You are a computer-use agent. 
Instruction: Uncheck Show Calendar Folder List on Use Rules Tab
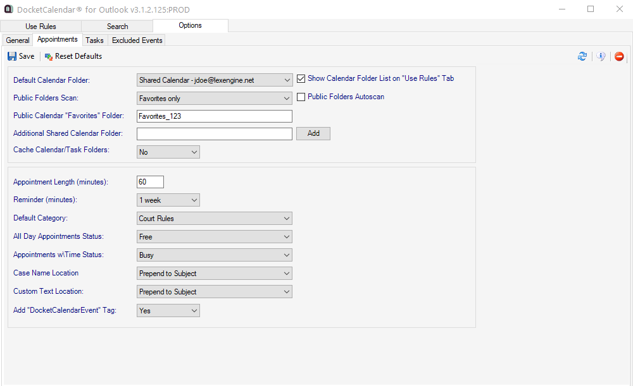(301, 78)
